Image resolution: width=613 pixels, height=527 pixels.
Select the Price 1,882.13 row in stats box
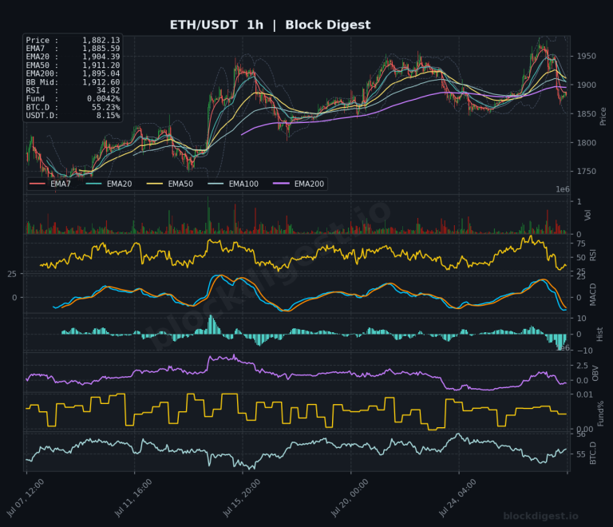[x=73, y=40]
